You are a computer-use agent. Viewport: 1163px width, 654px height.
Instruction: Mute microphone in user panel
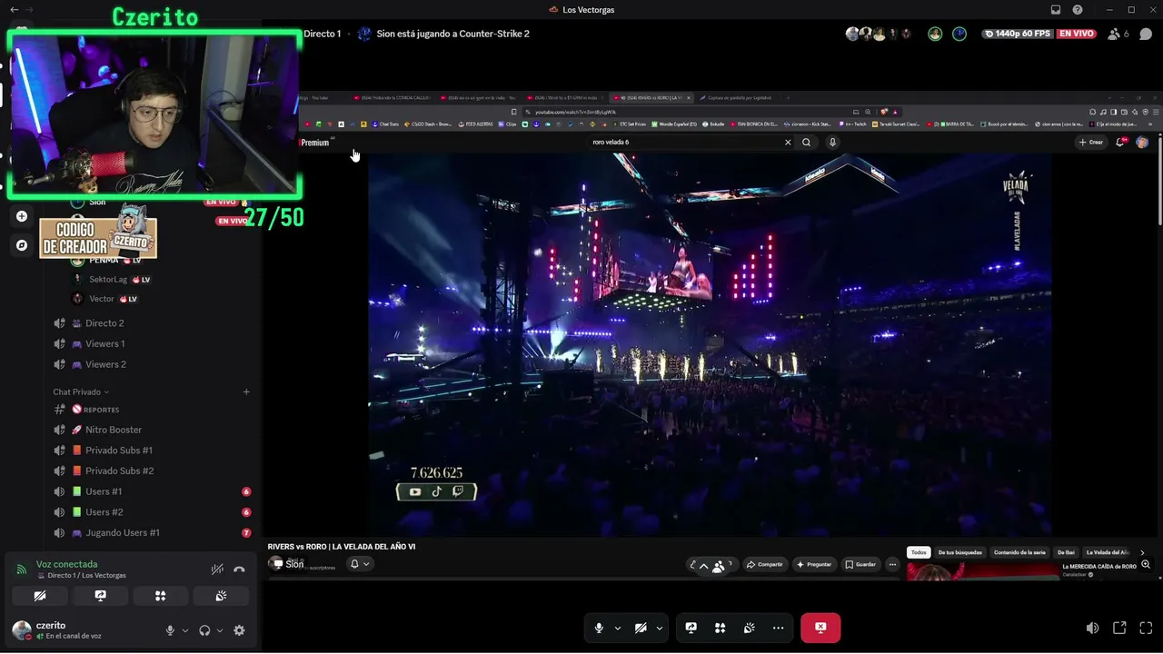[170, 630]
